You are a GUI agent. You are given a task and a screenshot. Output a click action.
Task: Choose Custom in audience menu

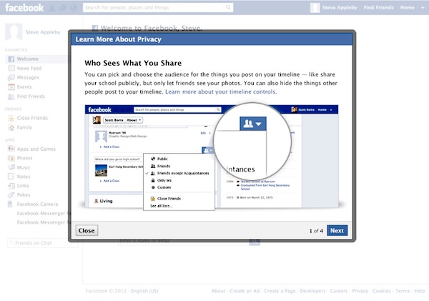coord(164,187)
